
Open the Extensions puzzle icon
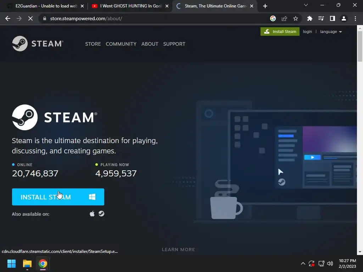[x=310, y=18]
